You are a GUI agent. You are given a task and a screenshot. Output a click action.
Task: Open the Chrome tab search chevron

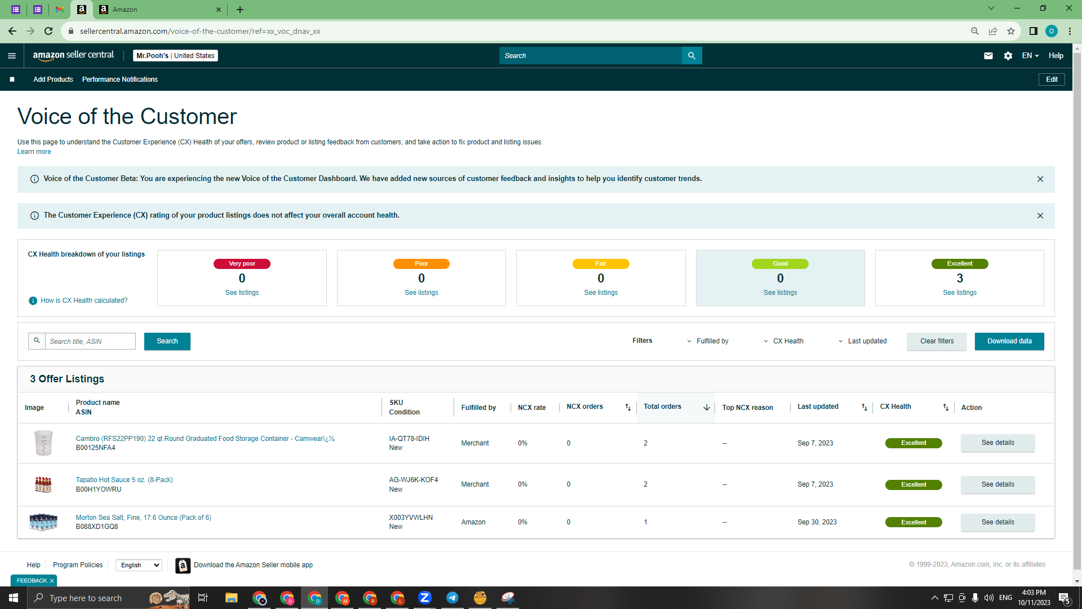991,8
